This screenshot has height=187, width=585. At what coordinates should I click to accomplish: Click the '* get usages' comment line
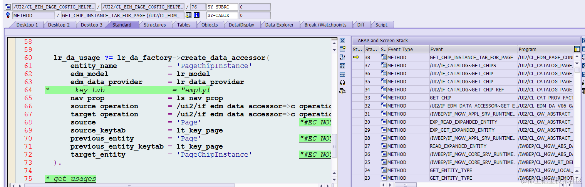coord(70,179)
